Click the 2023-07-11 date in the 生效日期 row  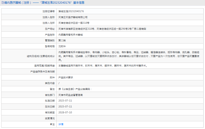(x=65, y=107)
